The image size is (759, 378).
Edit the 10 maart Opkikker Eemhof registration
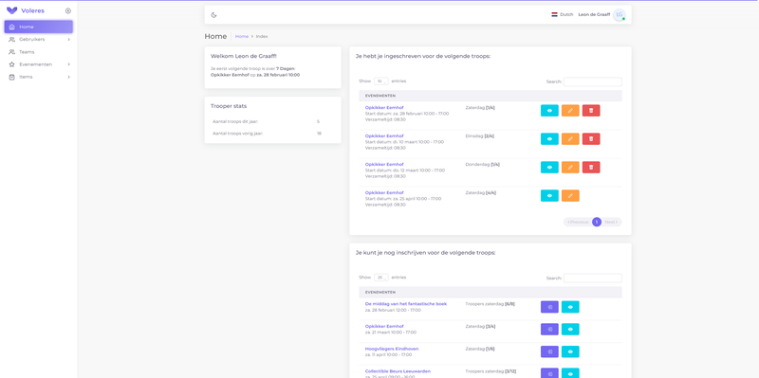tap(570, 138)
